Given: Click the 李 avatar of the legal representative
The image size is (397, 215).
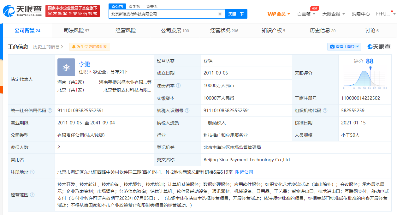Looking at the screenshot, I should pyautogui.click(x=66, y=67).
